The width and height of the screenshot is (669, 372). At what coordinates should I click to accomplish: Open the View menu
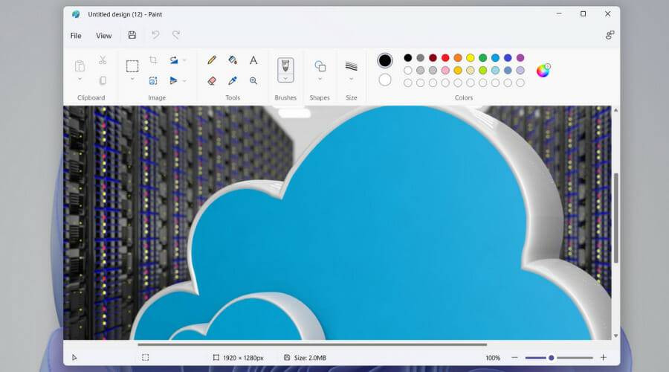[103, 36]
